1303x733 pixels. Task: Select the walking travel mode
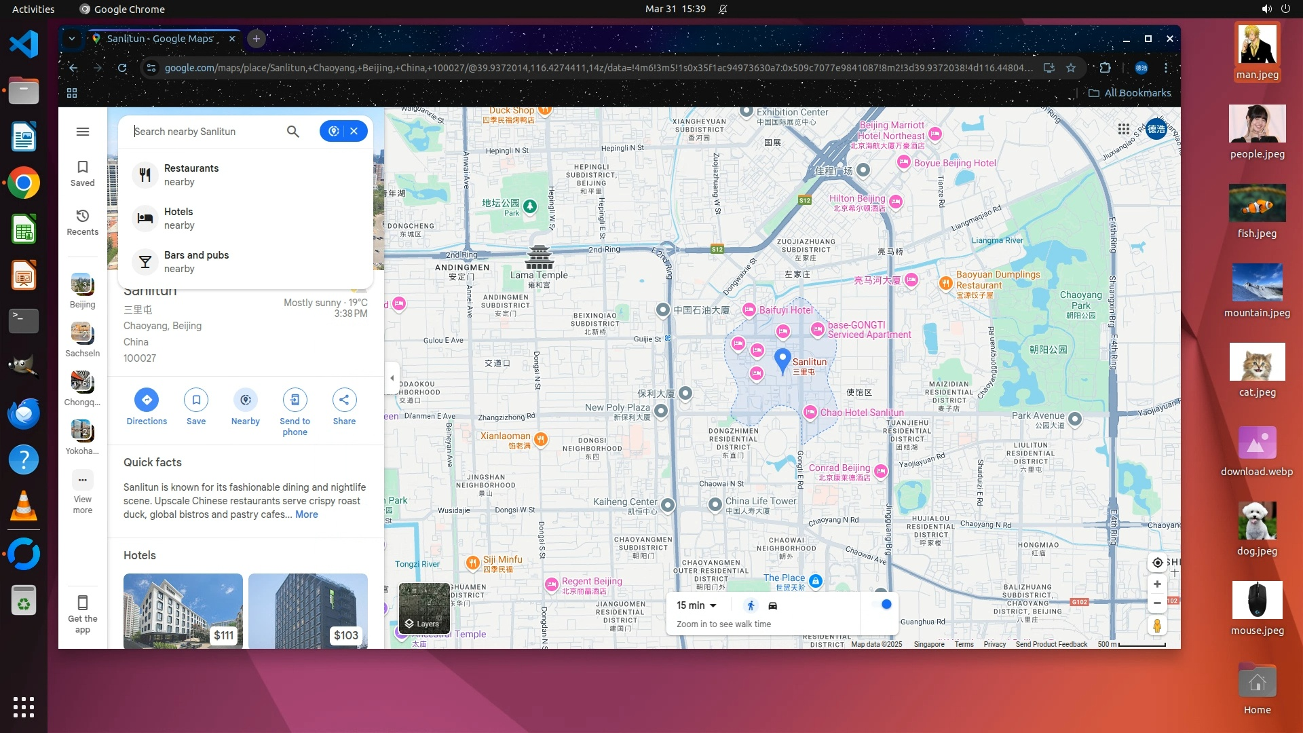[751, 605]
